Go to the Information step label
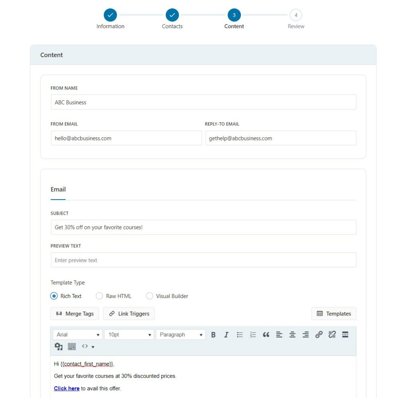Screen dimensions: 407x398 click(110, 26)
